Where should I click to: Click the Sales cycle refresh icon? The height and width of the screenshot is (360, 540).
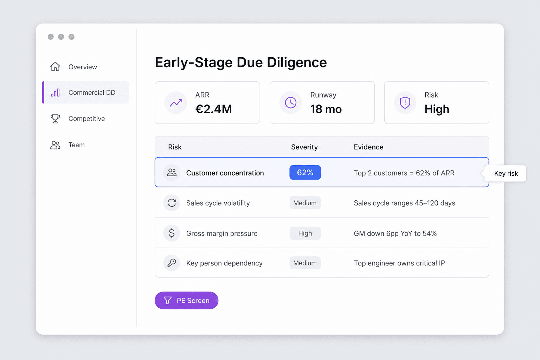click(x=172, y=203)
